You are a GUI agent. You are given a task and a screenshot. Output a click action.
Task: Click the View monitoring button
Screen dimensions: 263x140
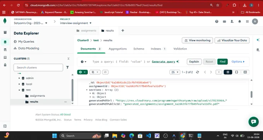click(197, 40)
